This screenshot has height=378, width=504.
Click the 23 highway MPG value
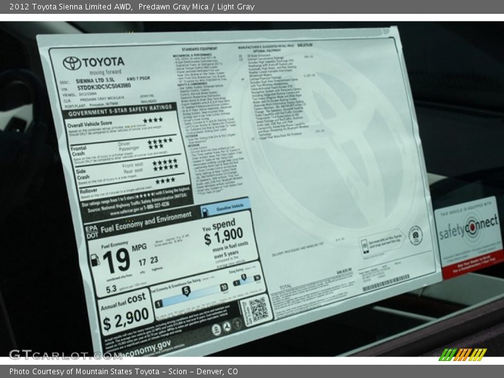tap(154, 260)
